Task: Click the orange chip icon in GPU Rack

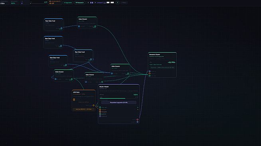Action: [74, 100]
